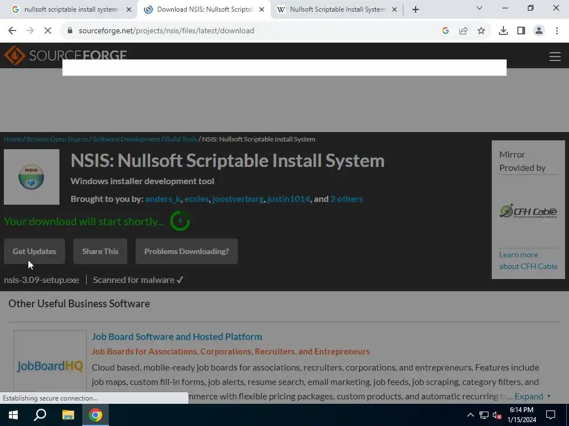
Task: Click the taskbar clock and date
Action: click(521, 415)
